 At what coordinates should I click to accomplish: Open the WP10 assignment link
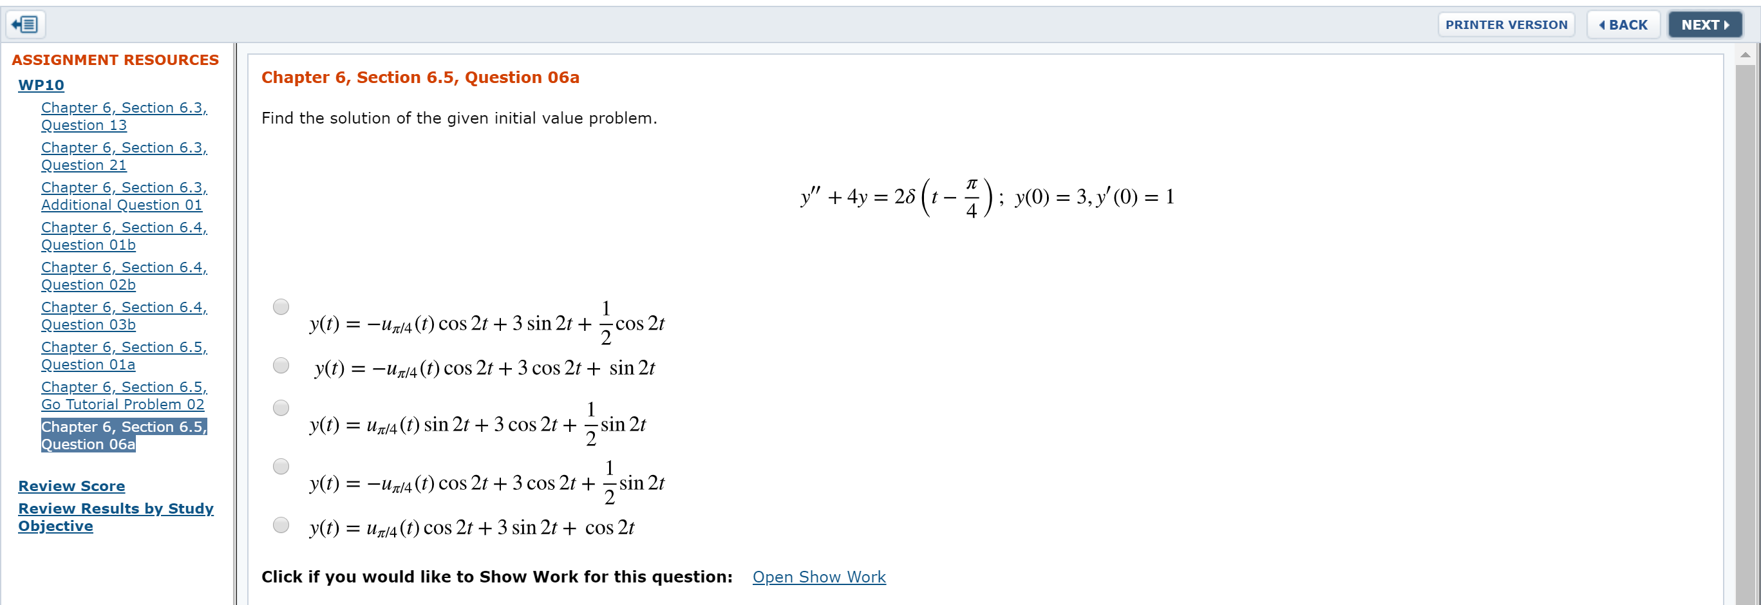click(41, 85)
